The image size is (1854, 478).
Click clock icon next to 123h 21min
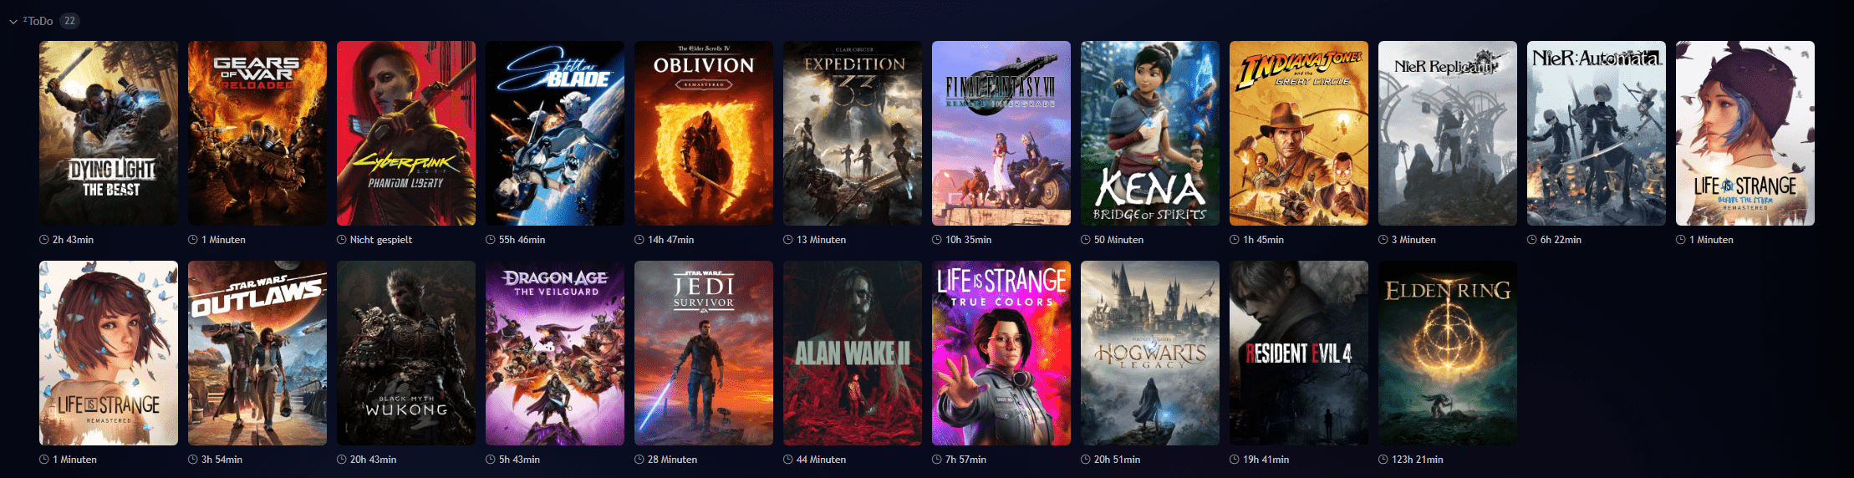tap(1383, 460)
